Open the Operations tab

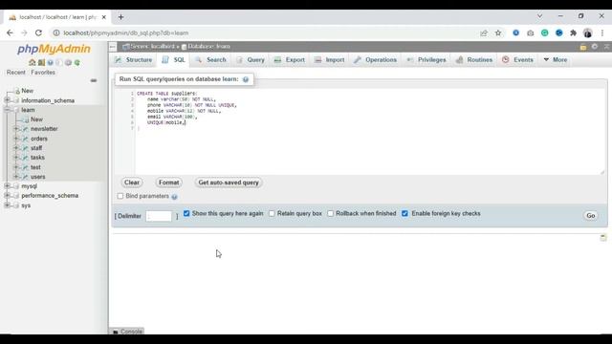click(376, 59)
